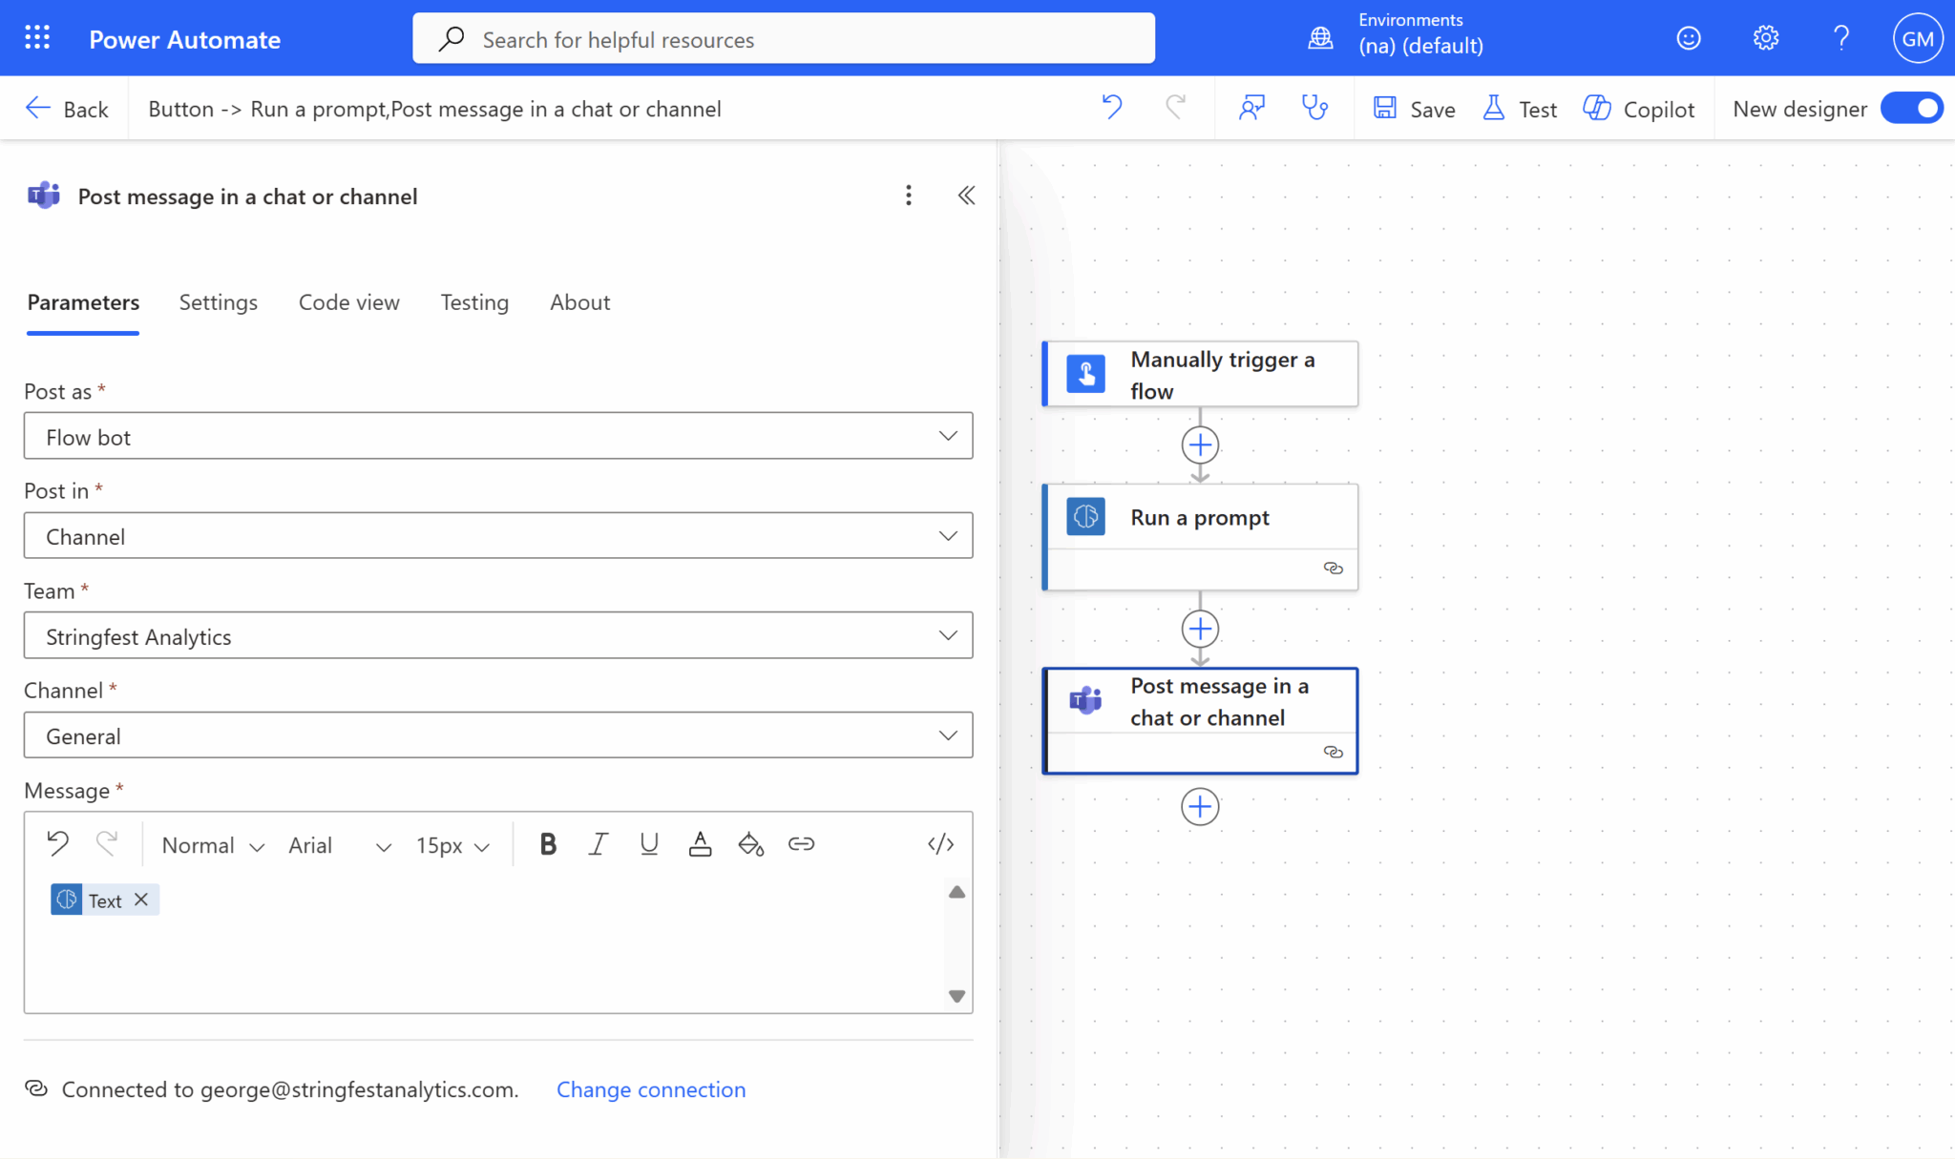Turn off the New designer toggle

[1911, 109]
